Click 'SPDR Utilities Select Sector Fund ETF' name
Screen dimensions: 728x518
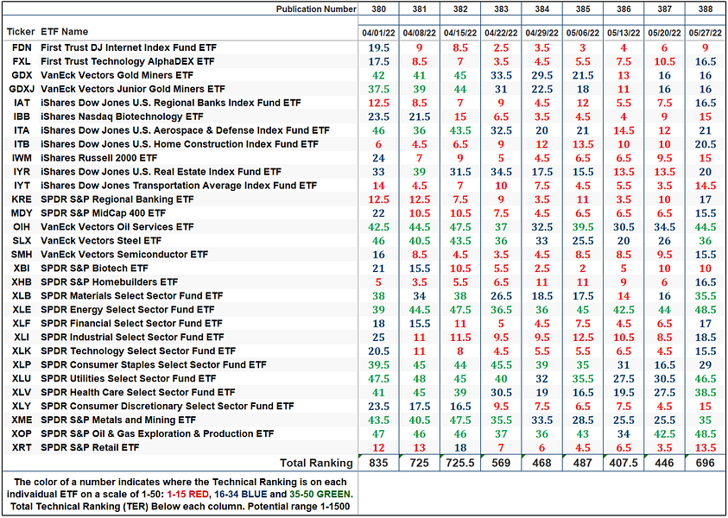pyautogui.click(x=129, y=378)
